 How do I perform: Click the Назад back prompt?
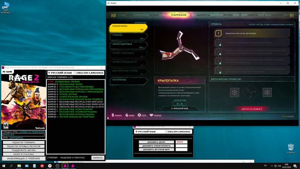click(288, 116)
